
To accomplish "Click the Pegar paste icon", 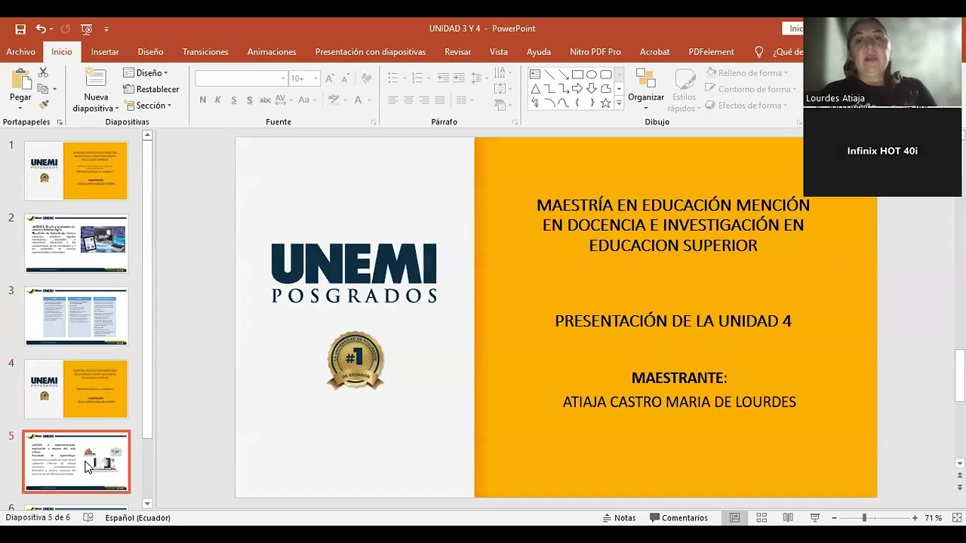I will pyautogui.click(x=20, y=79).
